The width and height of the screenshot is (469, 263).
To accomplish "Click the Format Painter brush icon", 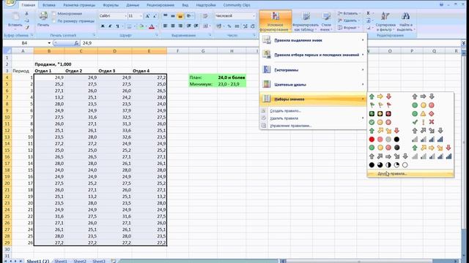I will coord(26,28).
